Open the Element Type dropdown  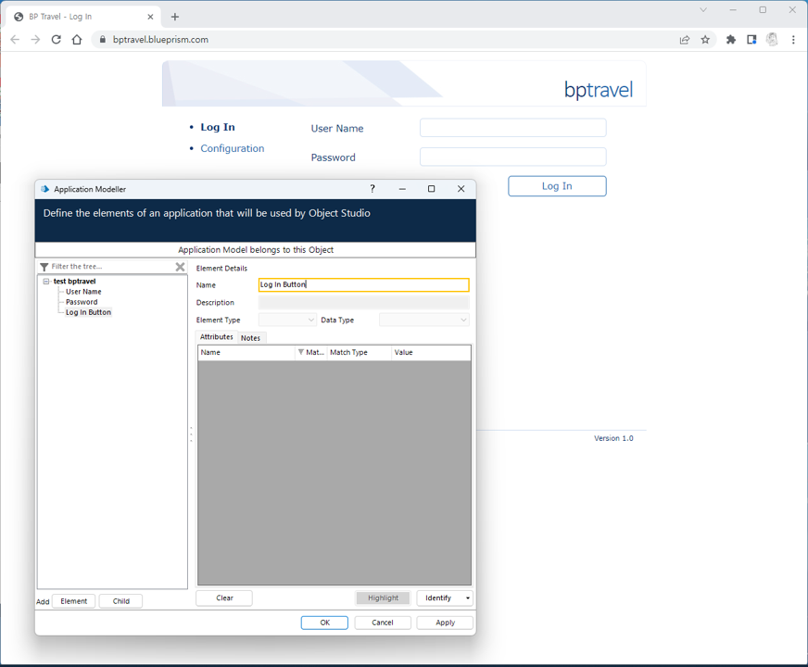pos(287,321)
